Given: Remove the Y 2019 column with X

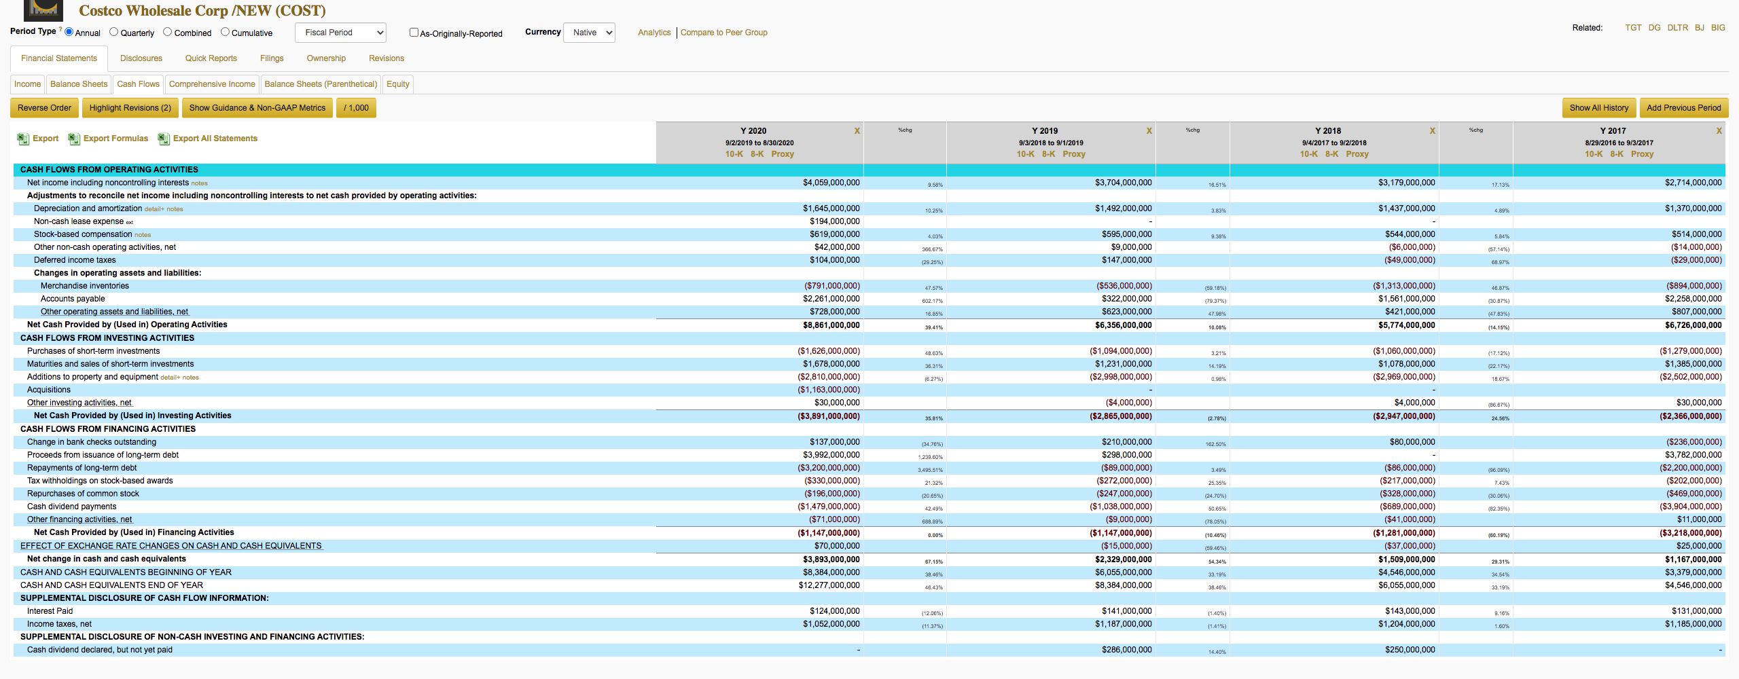Looking at the screenshot, I should coord(1149,131).
